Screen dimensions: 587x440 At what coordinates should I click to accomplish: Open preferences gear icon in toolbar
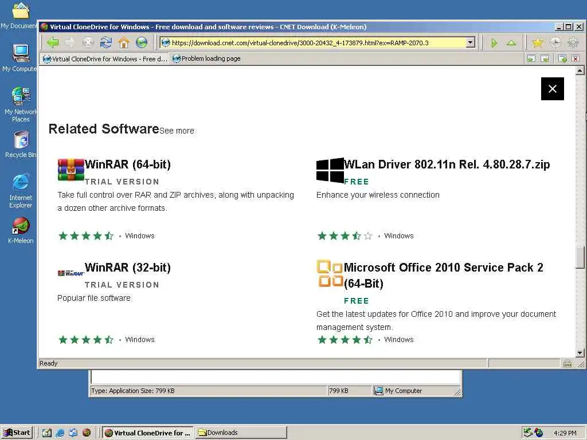(x=573, y=42)
